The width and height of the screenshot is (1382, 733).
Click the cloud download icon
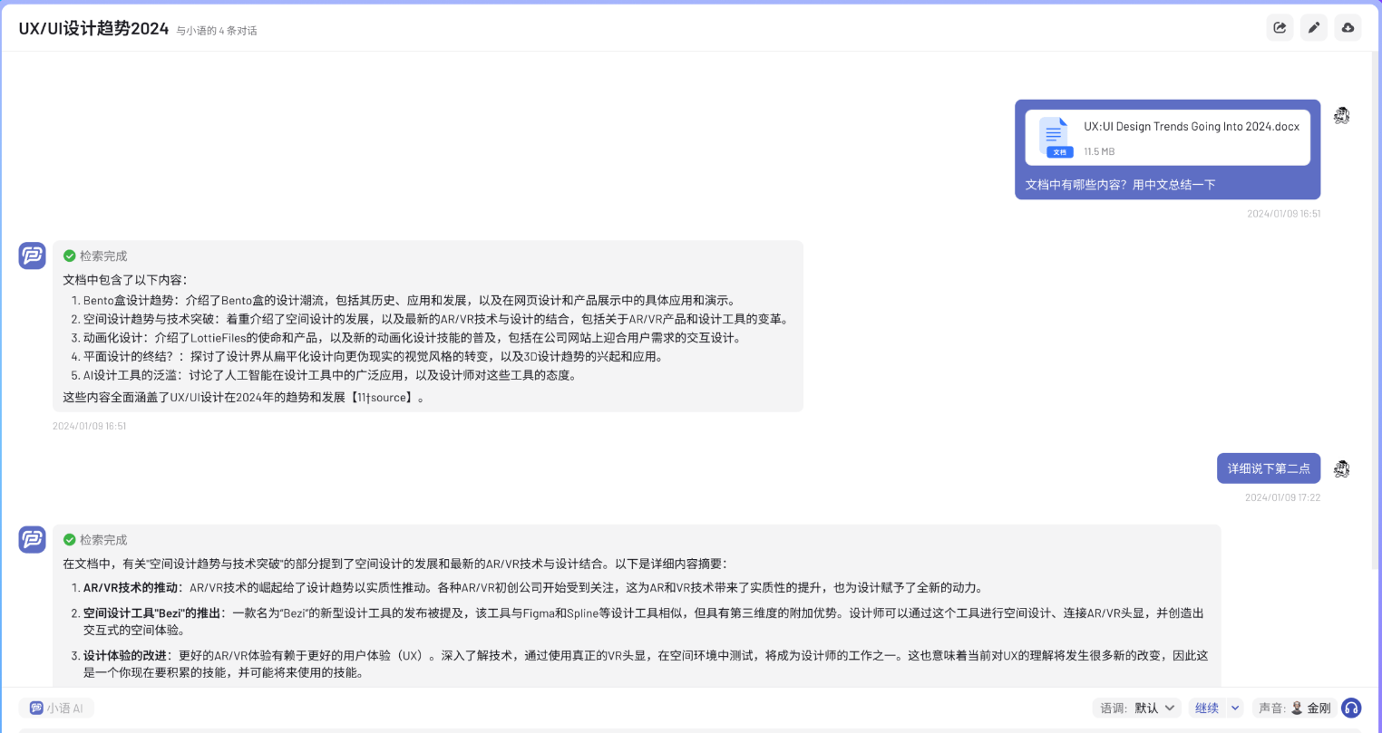click(x=1348, y=28)
